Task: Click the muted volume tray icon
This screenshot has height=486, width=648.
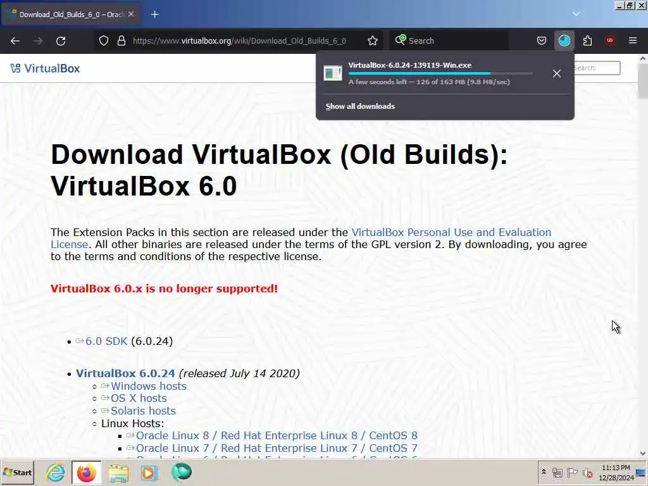Action: tap(587, 472)
